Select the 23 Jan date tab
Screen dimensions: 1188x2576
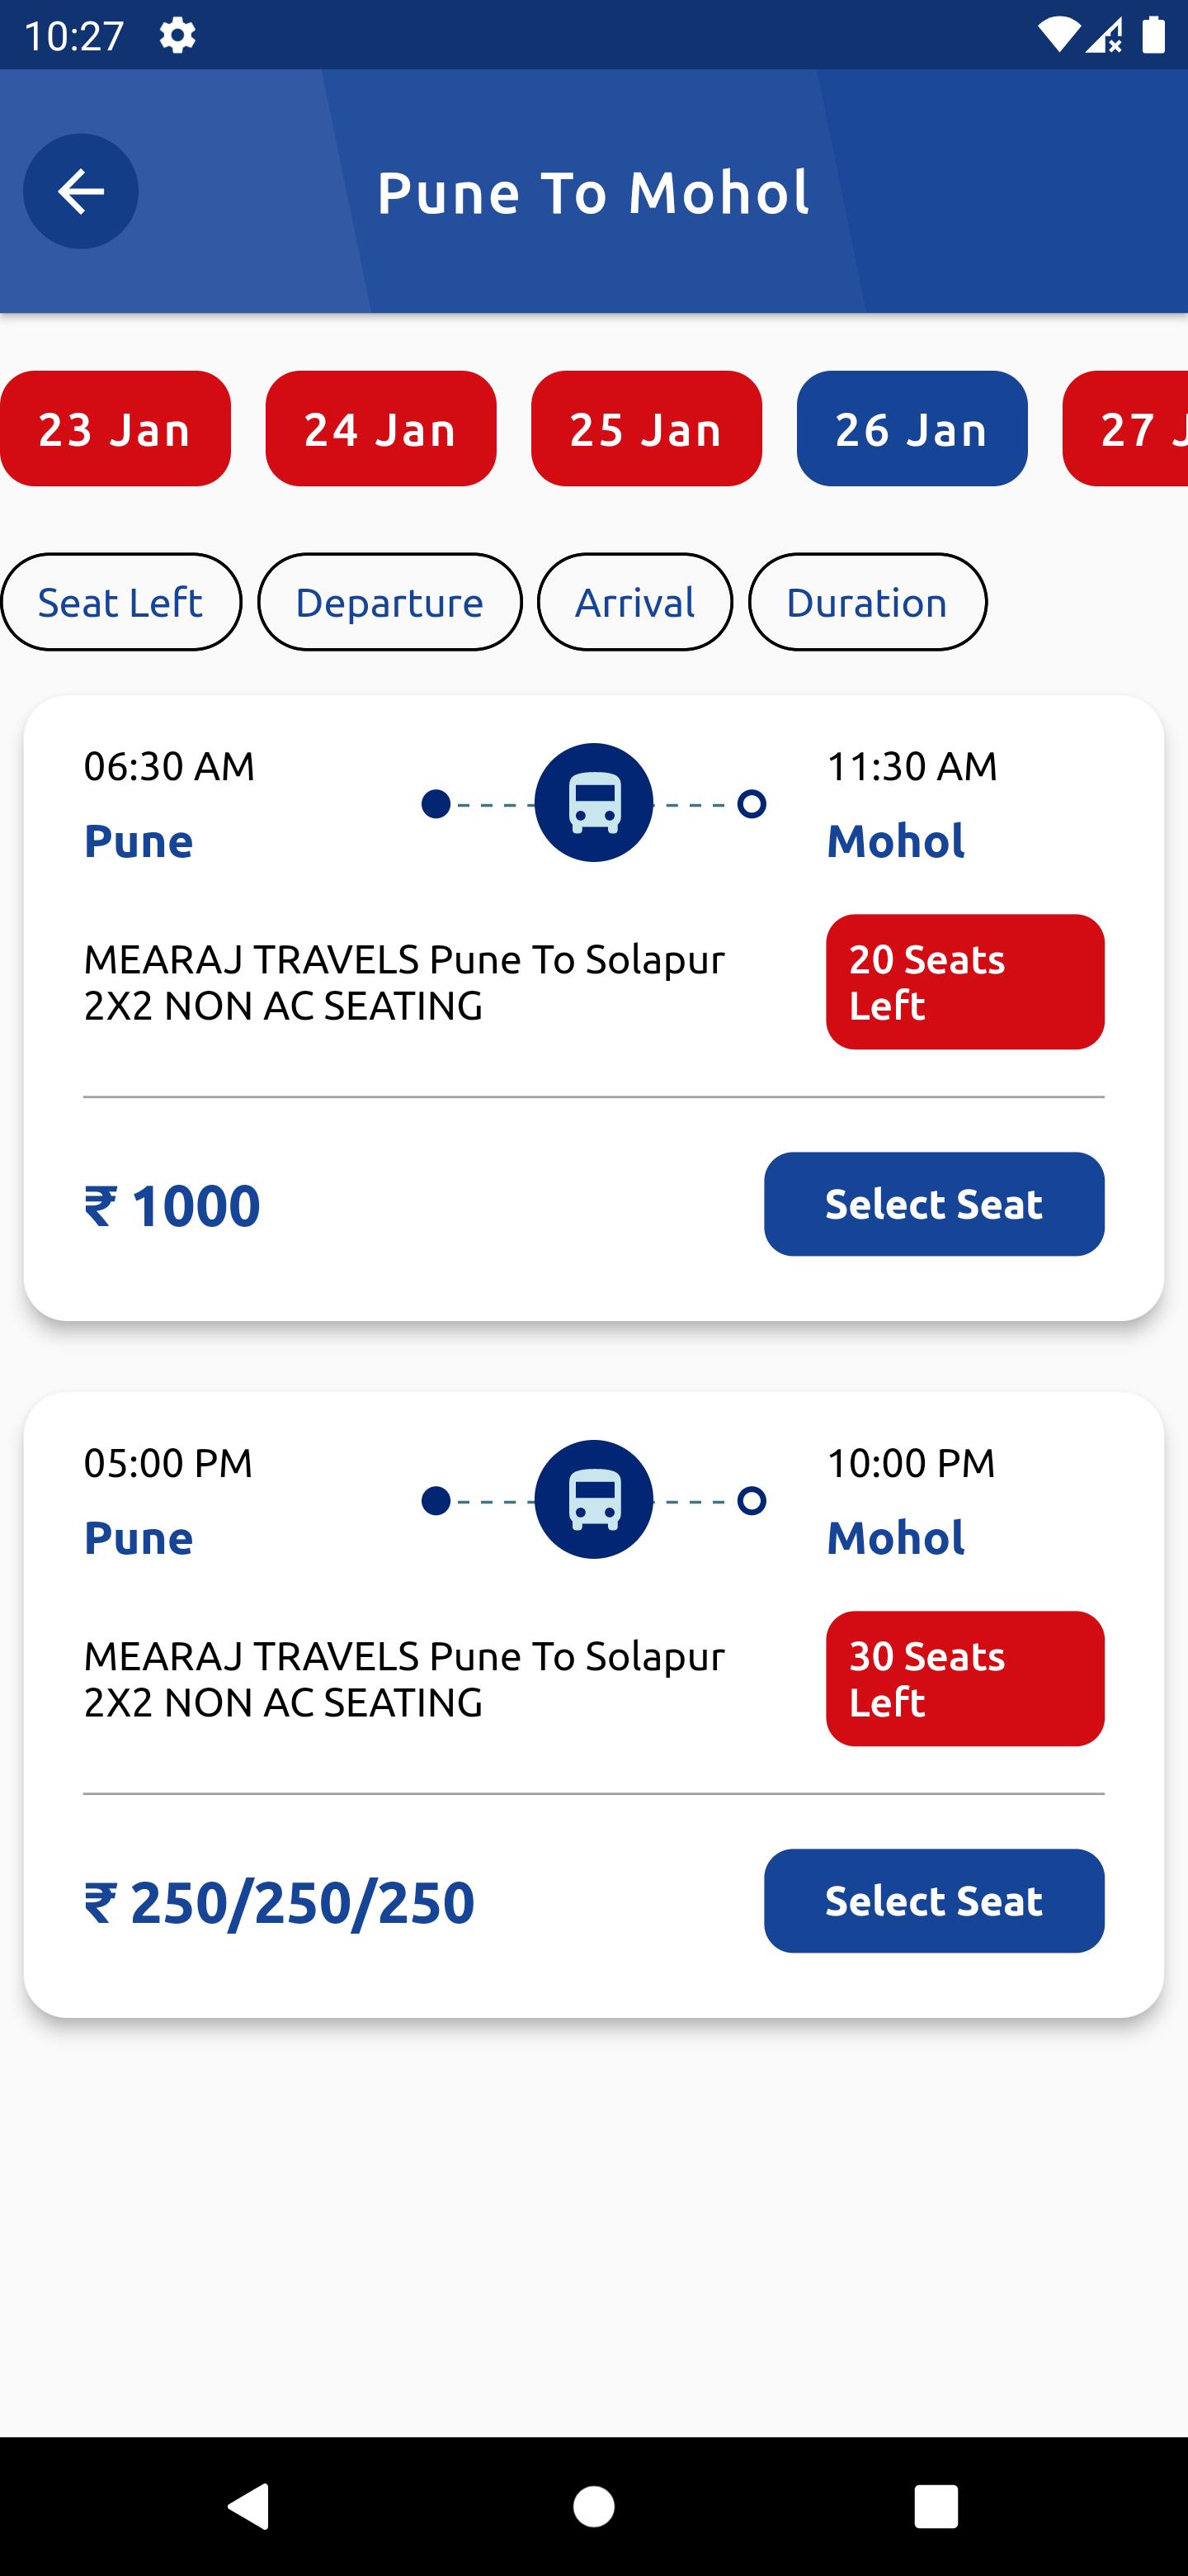[115, 429]
